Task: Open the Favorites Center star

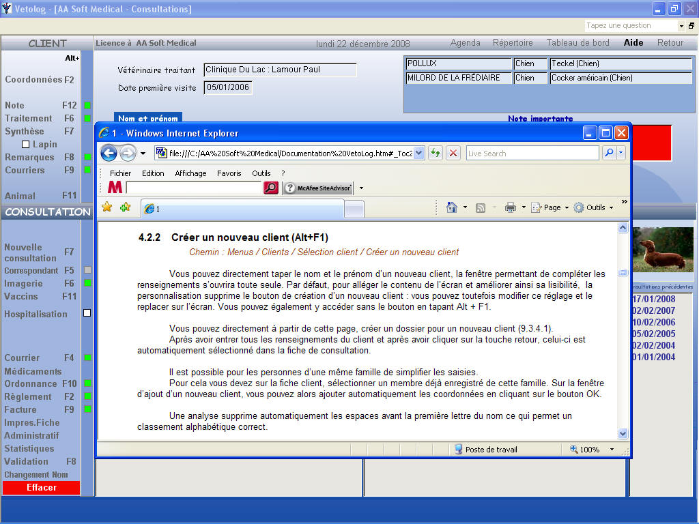Action: tap(107, 207)
